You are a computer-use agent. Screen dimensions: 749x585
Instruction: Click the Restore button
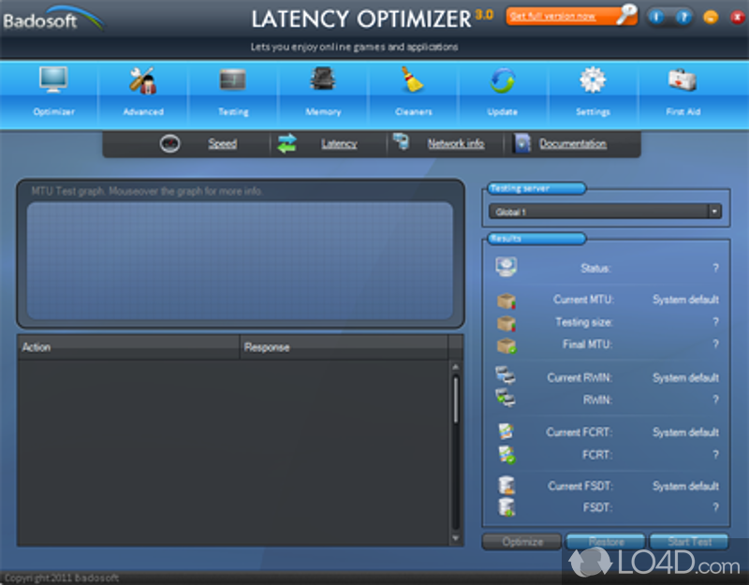point(606,542)
